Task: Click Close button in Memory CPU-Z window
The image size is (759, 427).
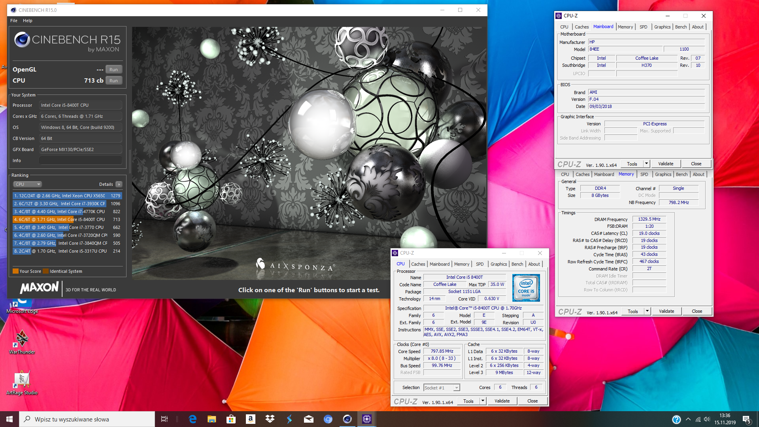Action: [x=697, y=311]
